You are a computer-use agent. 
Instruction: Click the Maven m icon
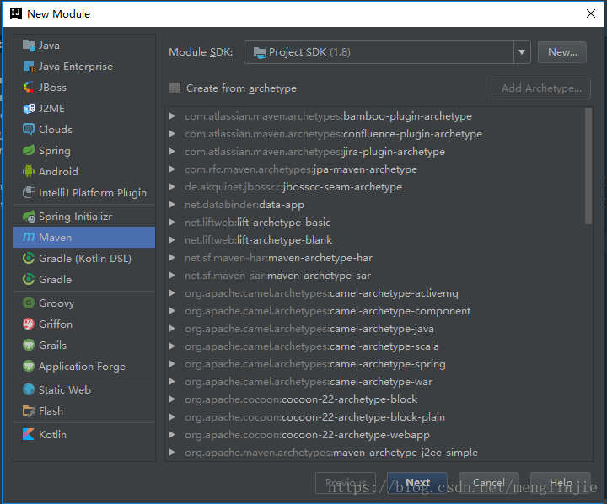click(x=29, y=237)
